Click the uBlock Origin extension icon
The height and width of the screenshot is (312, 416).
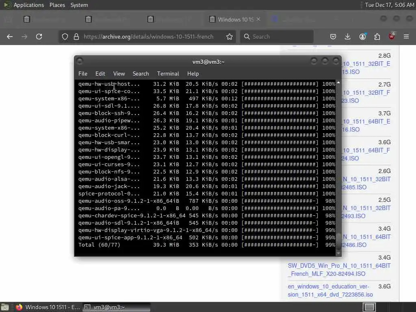pos(392,36)
